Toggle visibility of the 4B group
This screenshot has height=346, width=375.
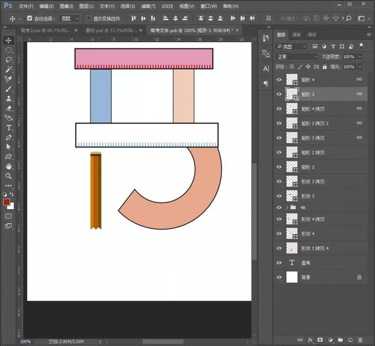point(279,208)
